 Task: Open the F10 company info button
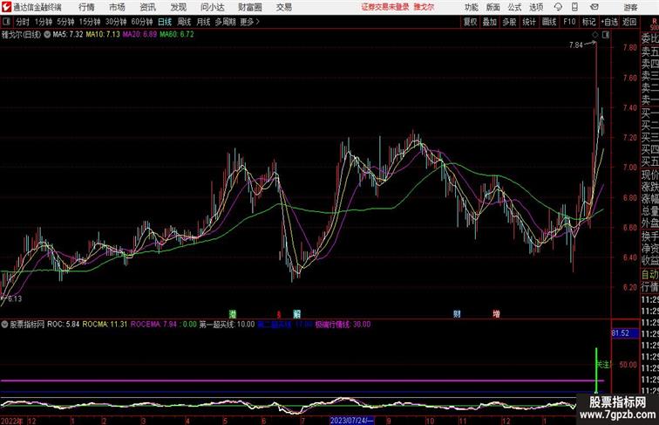pyautogui.click(x=569, y=22)
